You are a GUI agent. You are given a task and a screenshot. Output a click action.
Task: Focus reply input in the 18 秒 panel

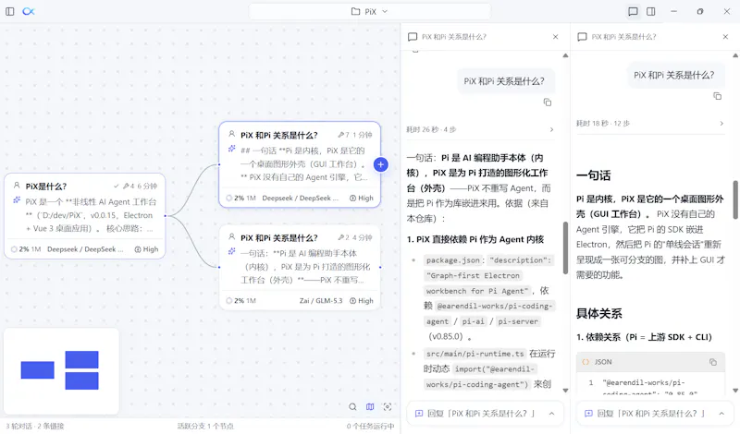pos(655,414)
